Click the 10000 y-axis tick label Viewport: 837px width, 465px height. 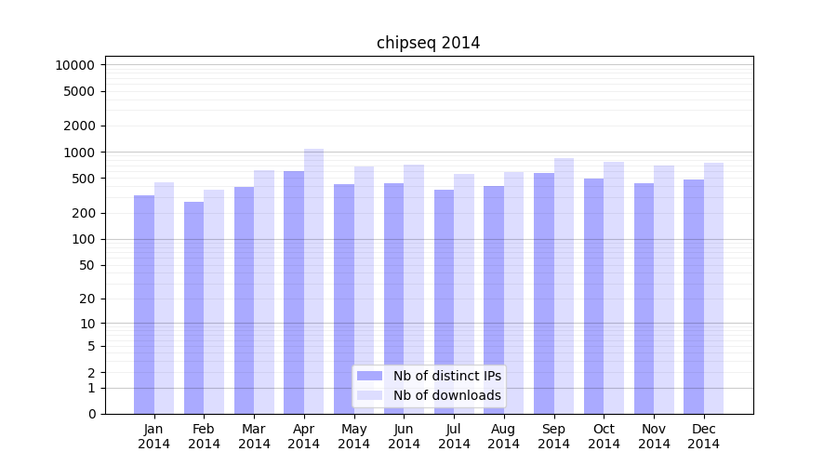[x=74, y=65]
